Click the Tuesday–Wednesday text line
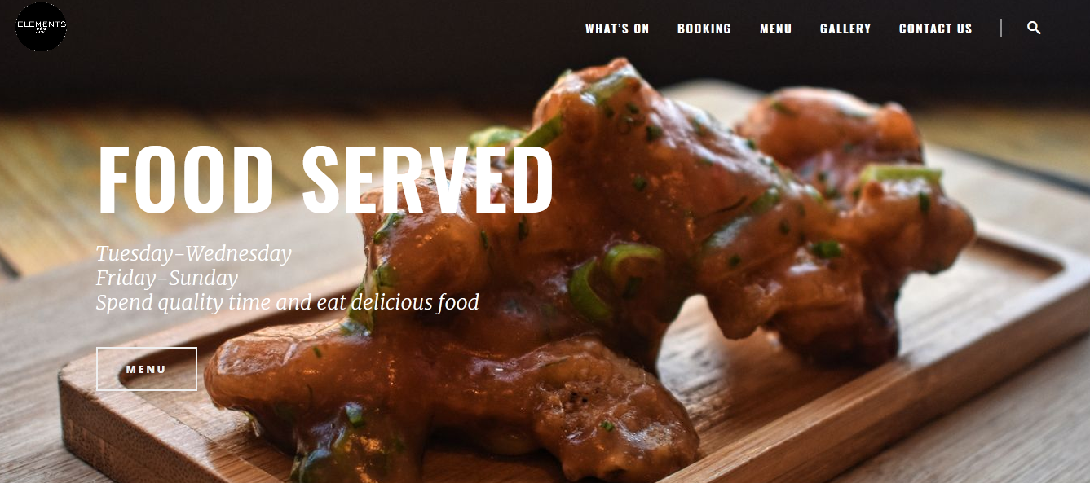Image resolution: width=1090 pixels, height=483 pixels. pos(193,253)
